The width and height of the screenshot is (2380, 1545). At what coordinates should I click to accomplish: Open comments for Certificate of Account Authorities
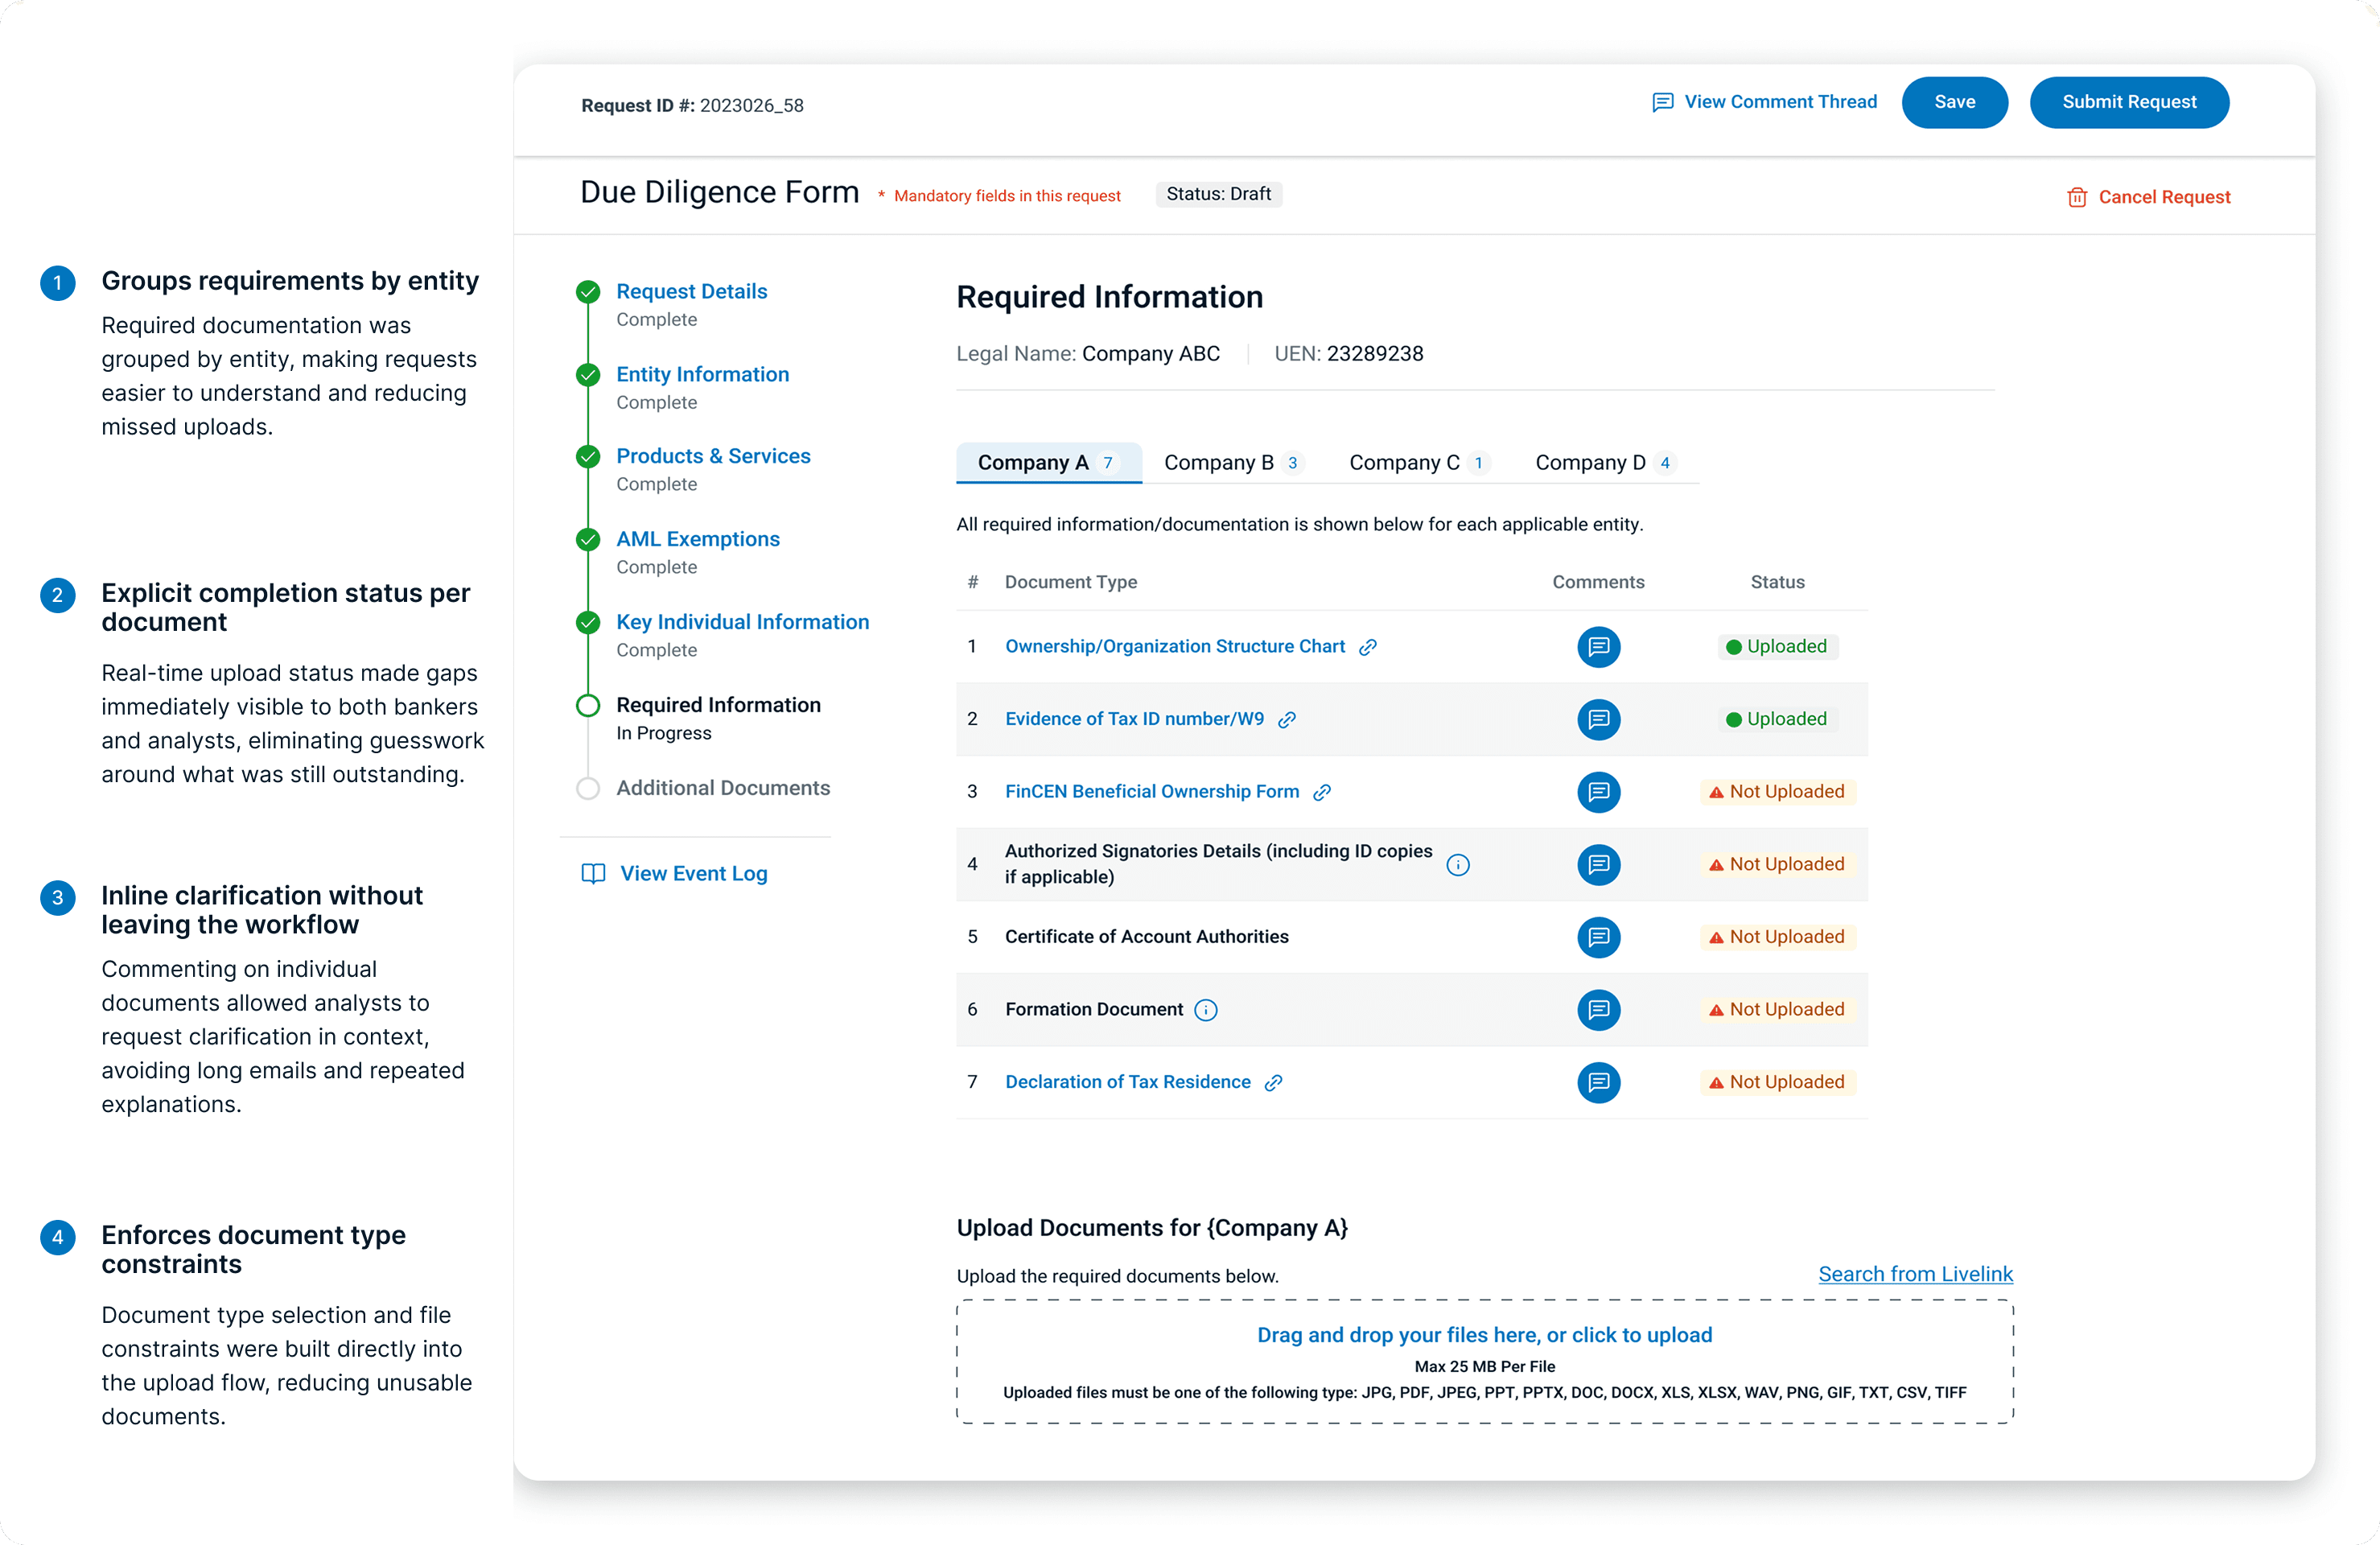point(1598,937)
